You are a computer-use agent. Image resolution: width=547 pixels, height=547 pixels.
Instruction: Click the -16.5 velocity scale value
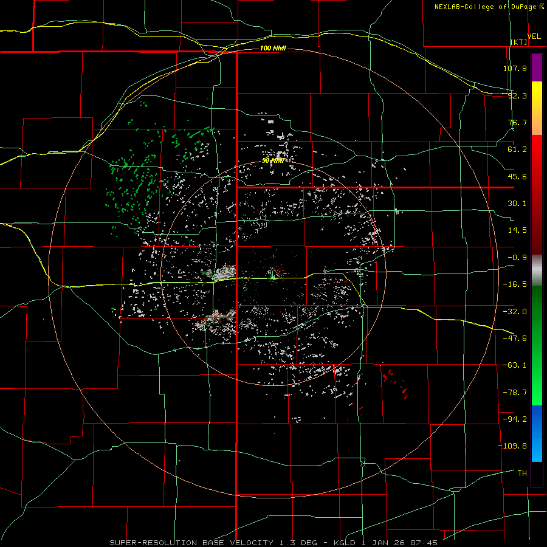515,284
